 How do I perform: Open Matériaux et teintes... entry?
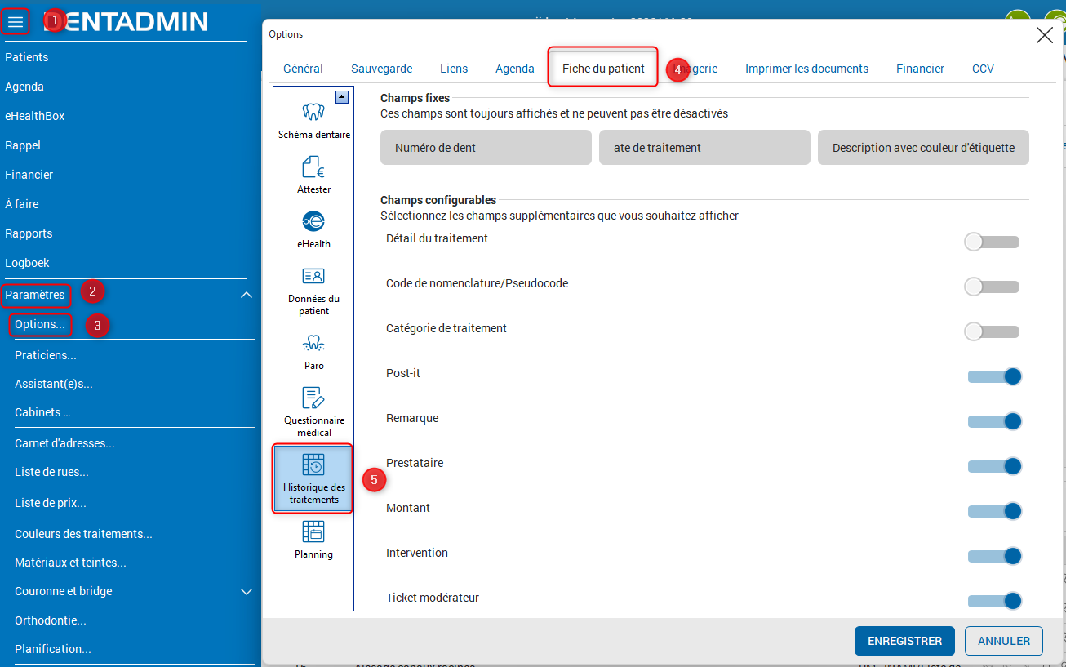70,563
